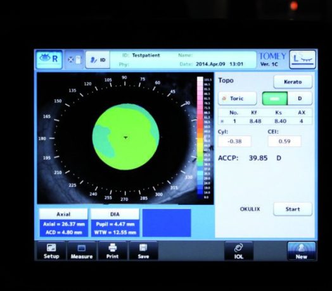This screenshot has height=291, width=332.
Task: Click the TOMEY Ver. 1C logo
Action: click(272, 59)
